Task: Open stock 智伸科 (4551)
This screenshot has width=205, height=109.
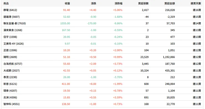Action: click(x=12, y=104)
